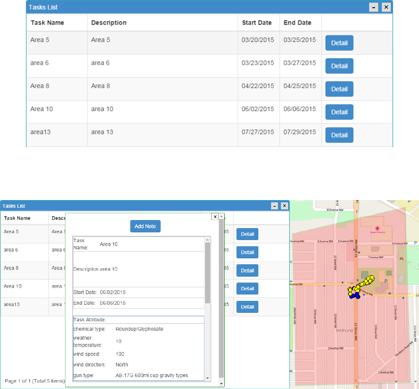The image size is (419, 389).
Task: Click the page status text Page 1 of 1
Action: (35, 381)
